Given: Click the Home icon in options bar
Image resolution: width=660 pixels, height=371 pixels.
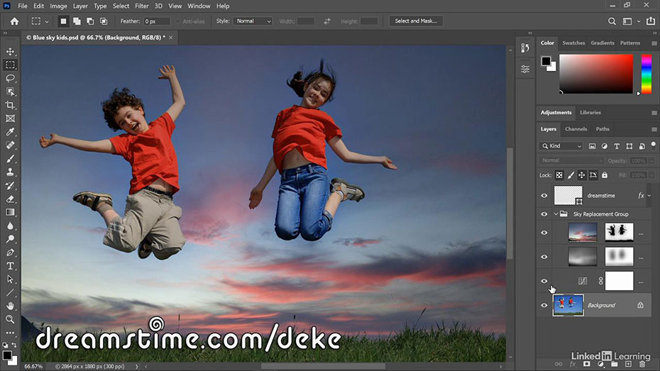Looking at the screenshot, I should point(14,21).
